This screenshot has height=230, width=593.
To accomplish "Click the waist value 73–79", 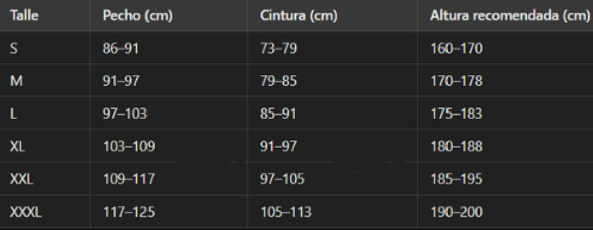I will (x=278, y=49).
